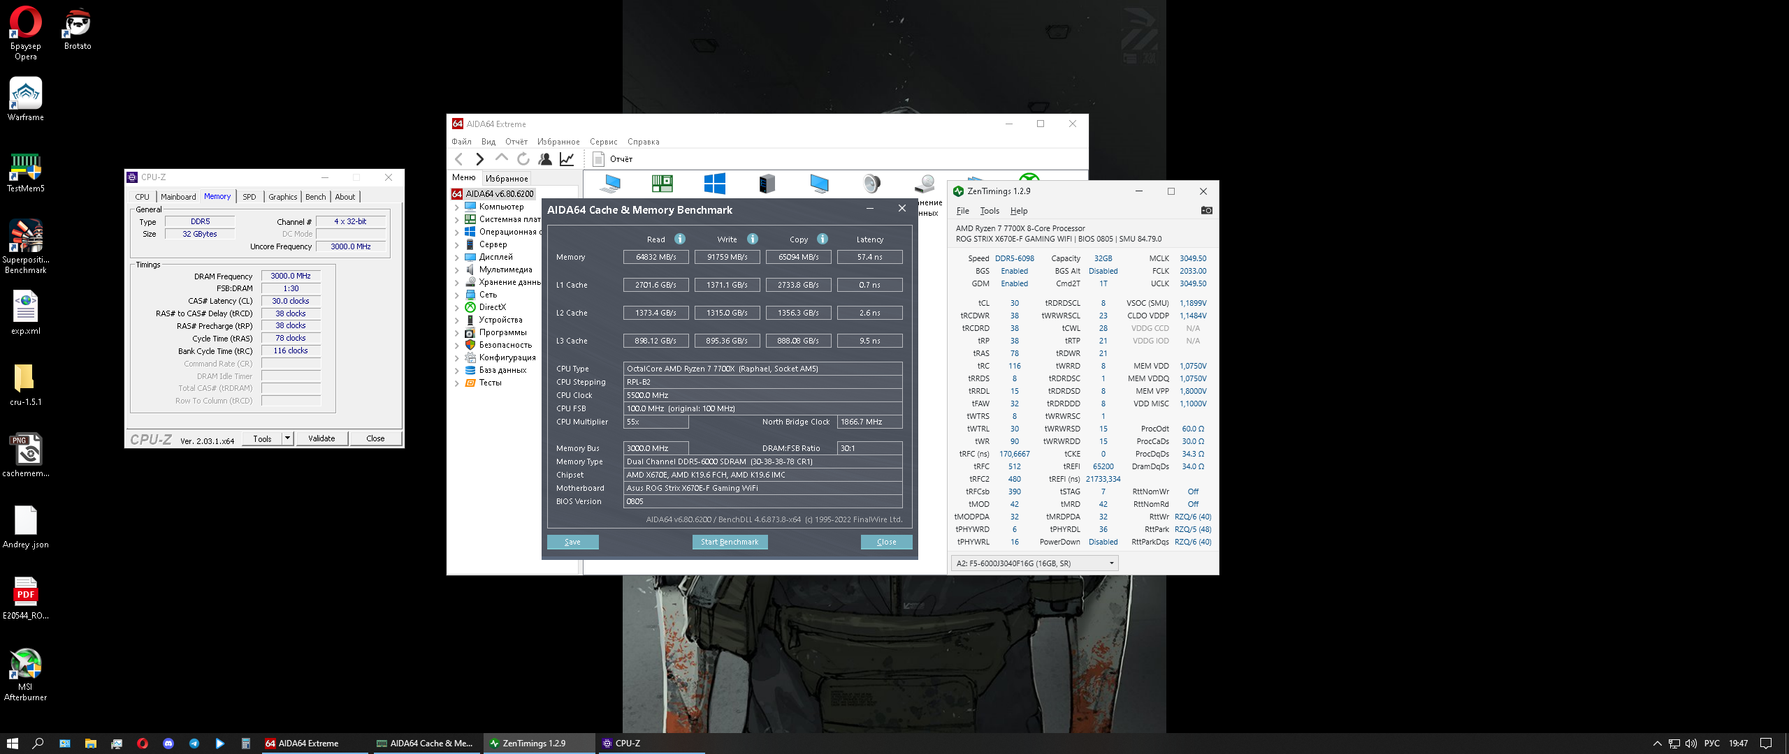
Task: Click the AIDA64 graph chart toolbar icon
Action: coord(567,159)
